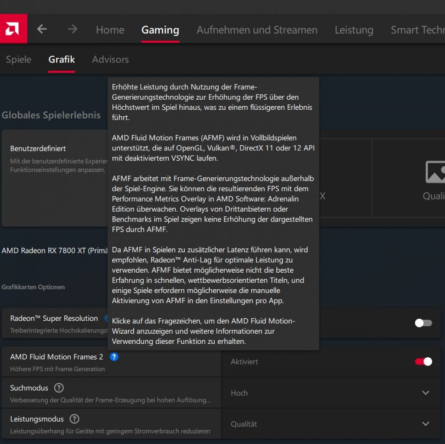Click the Suchmodus label
The image size is (445, 444).
[29, 388]
